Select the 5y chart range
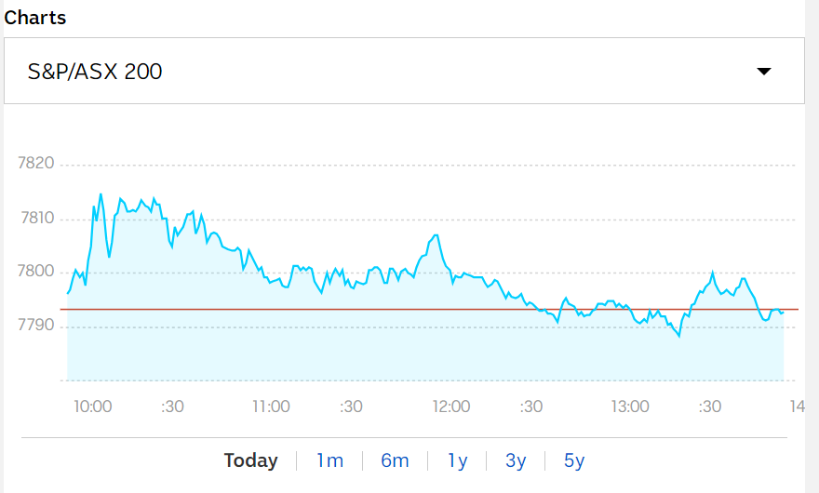Image resolution: width=819 pixels, height=493 pixels. tap(574, 460)
